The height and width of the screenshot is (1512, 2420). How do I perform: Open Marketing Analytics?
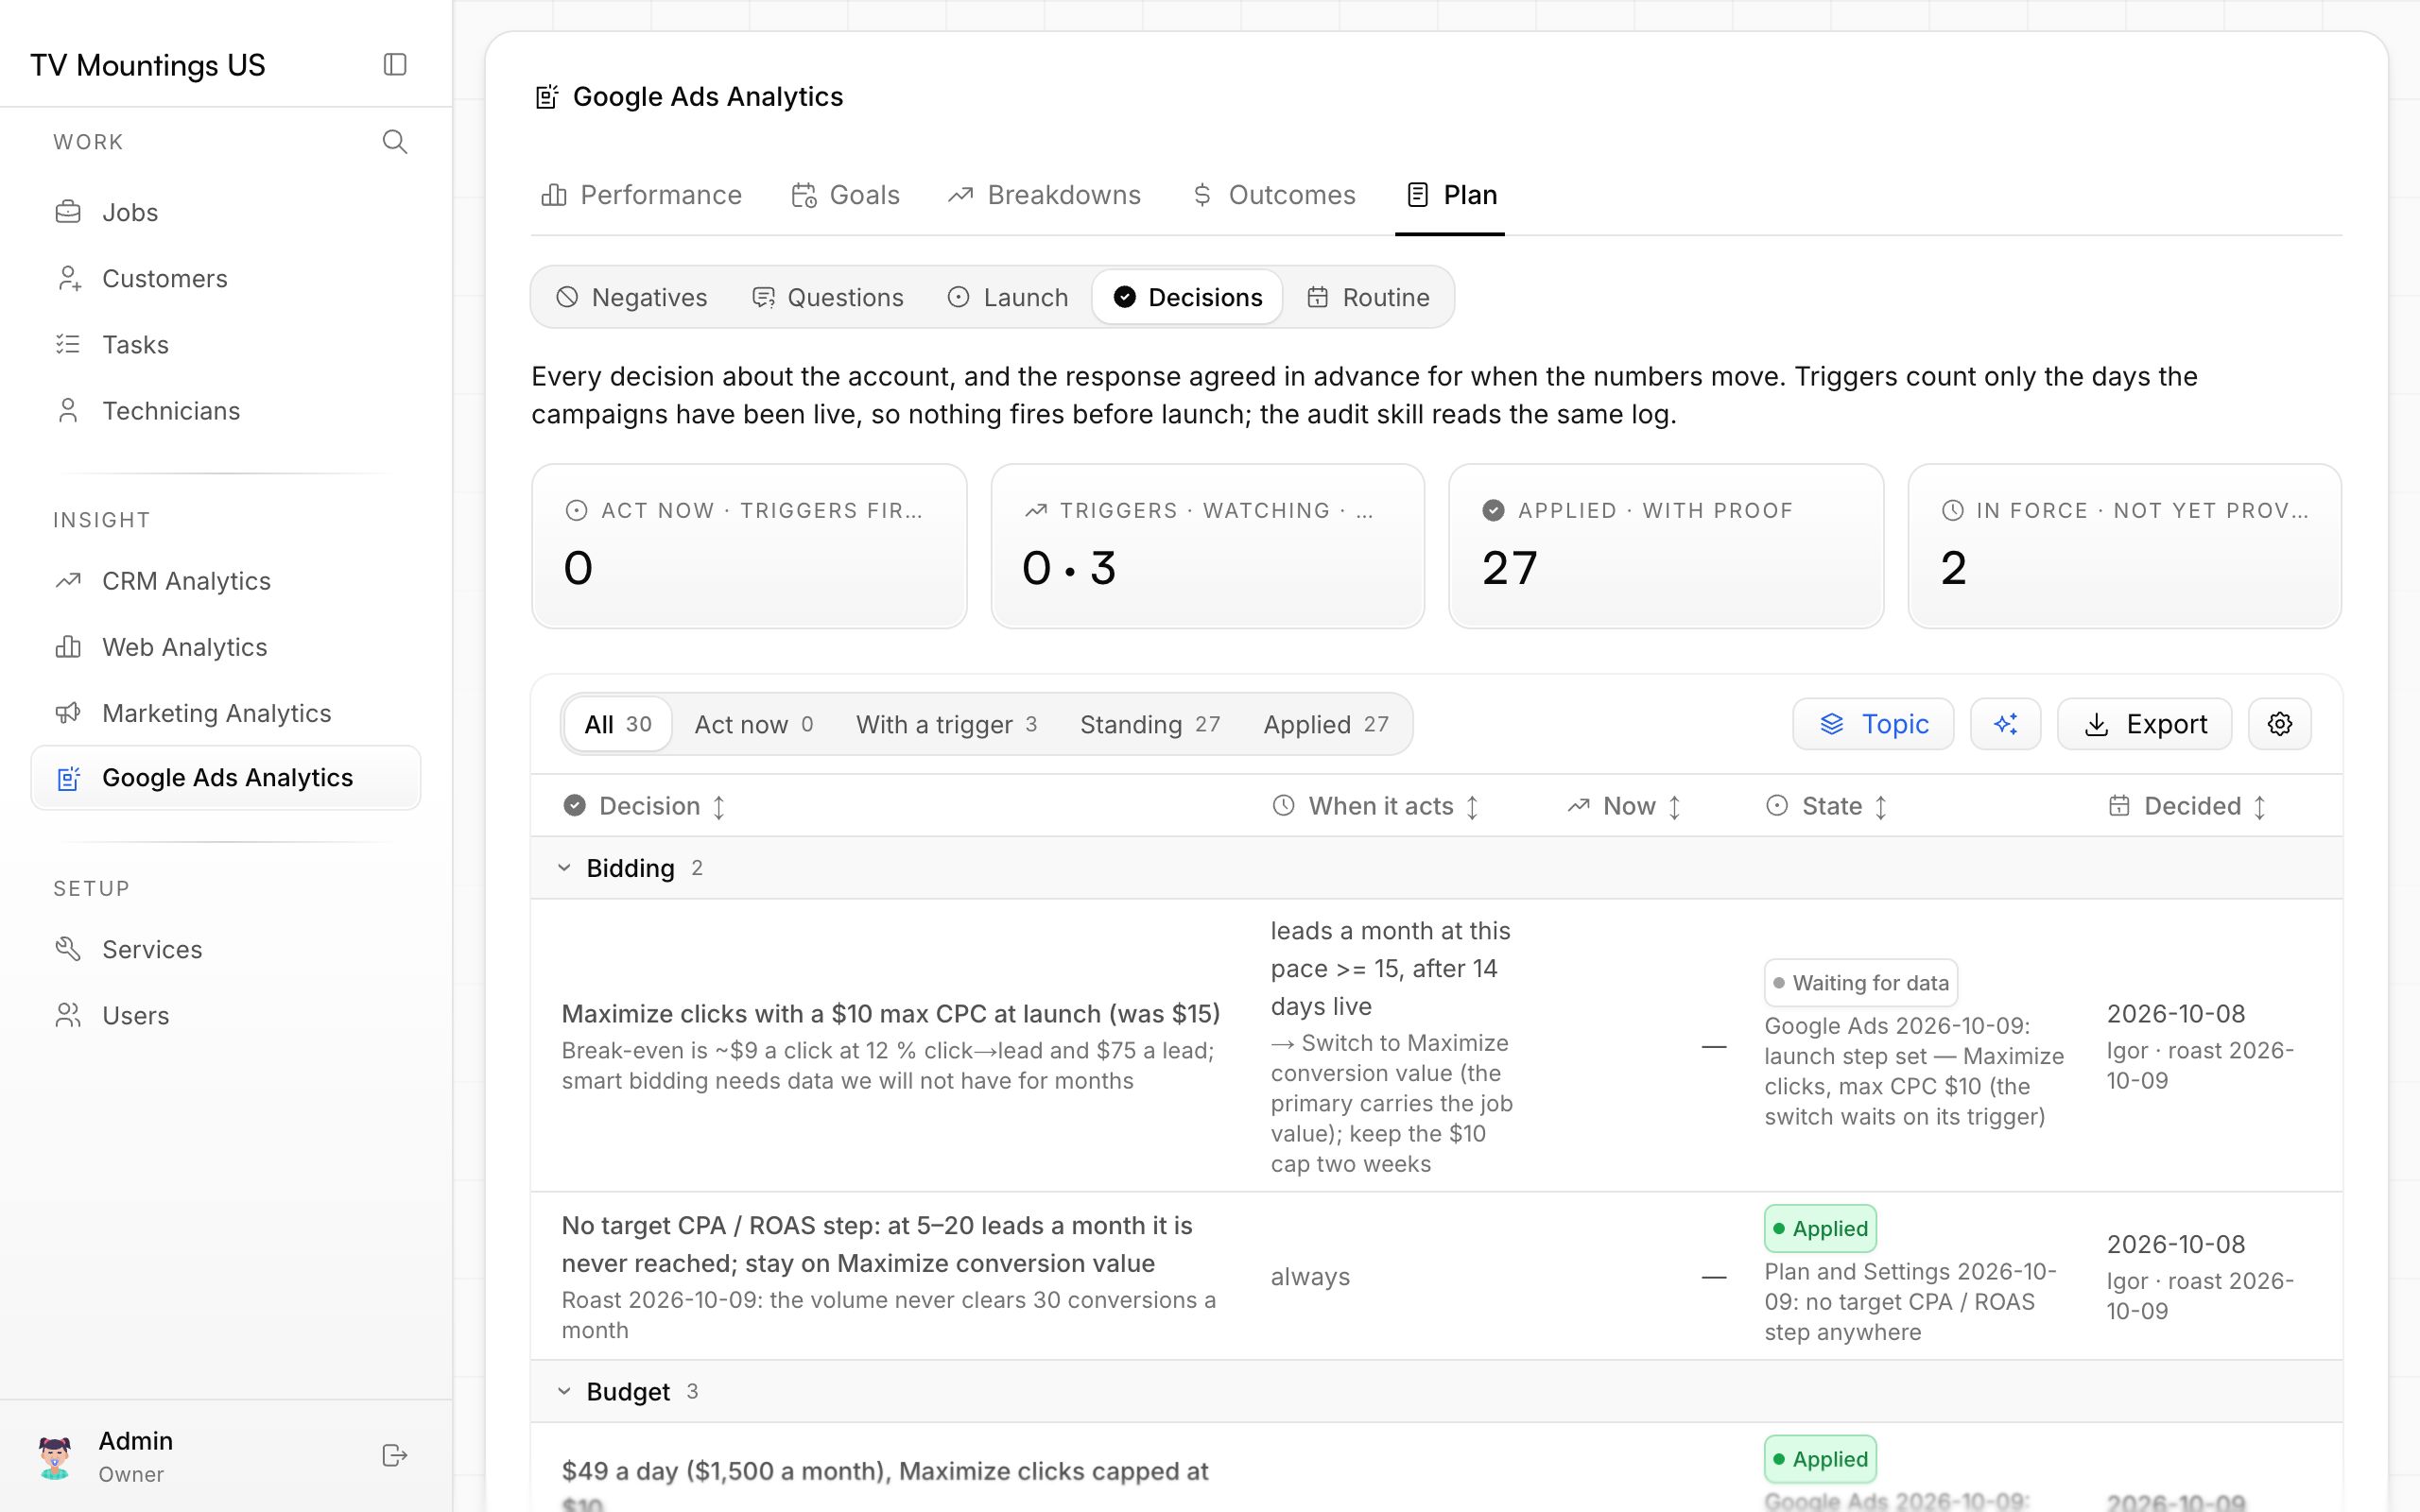[226, 713]
